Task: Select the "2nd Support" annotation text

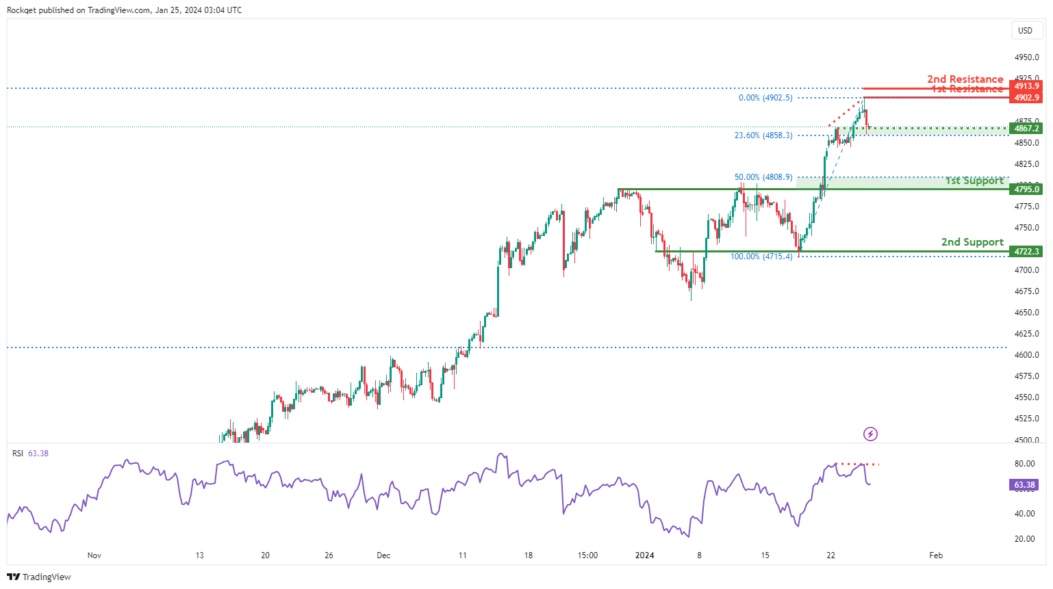Action: 972,242
